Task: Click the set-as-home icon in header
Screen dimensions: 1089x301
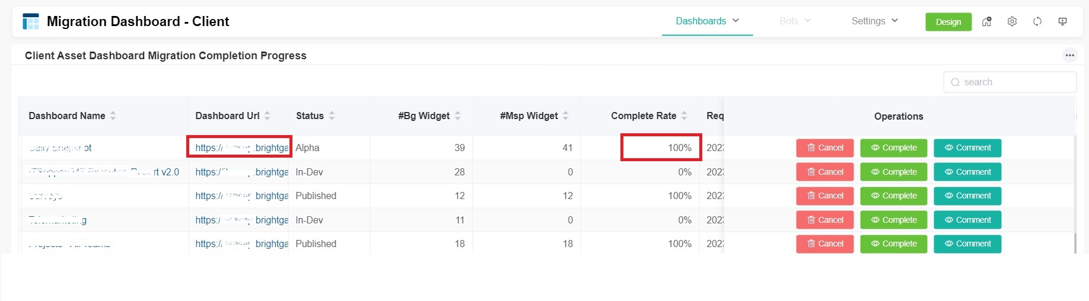Action: click(x=987, y=21)
